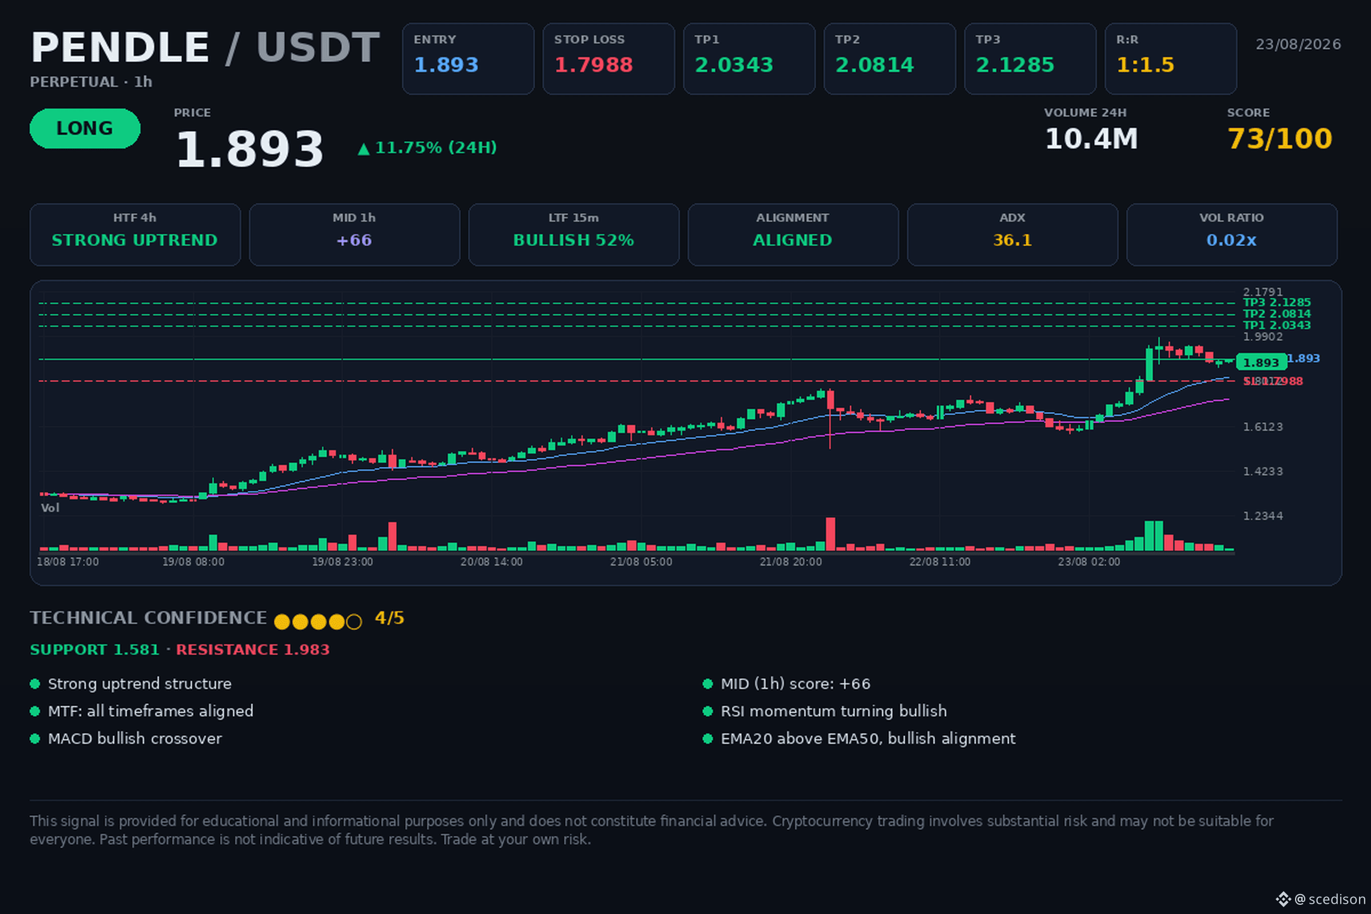
Task: Click the "MID (1h) score: +66" bullet text
Action: pyautogui.click(x=796, y=684)
